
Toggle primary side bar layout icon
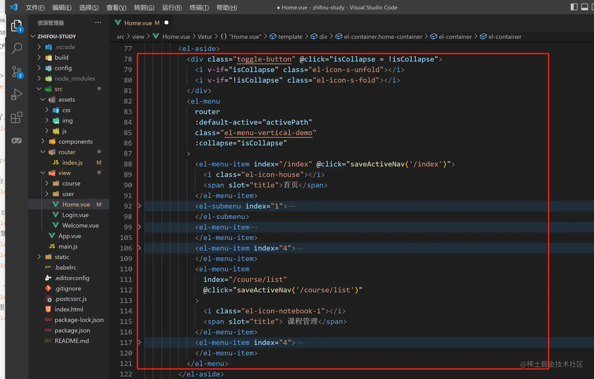tap(574, 7)
